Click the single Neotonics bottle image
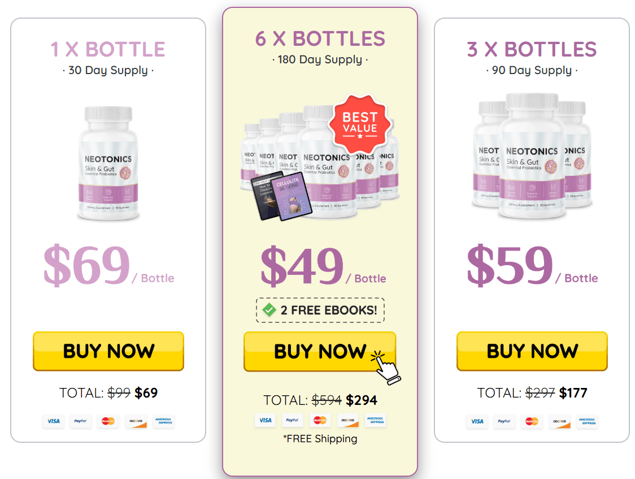Viewport: 635px width, 479px height. click(x=108, y=163)
